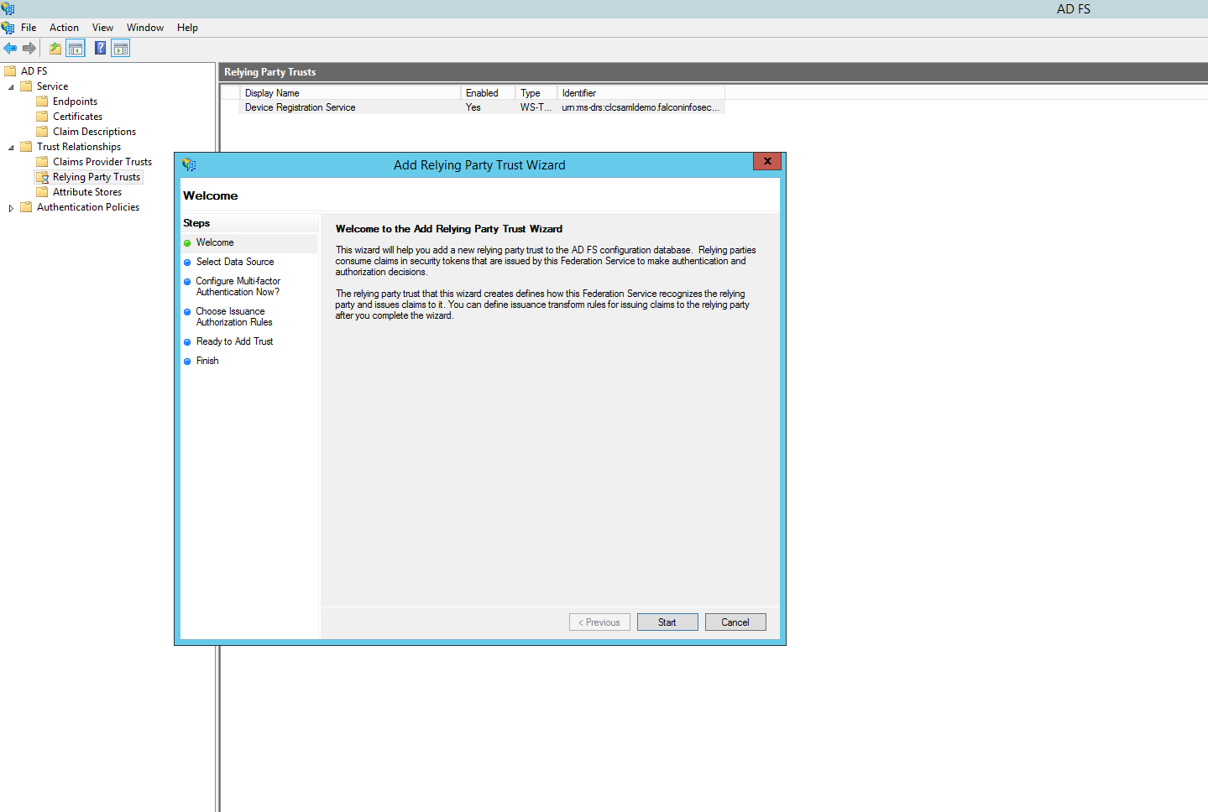Image resolution: width=1208 pixels, height=812 pixels.
Task: Click the Service tree label
Action: 52,86
